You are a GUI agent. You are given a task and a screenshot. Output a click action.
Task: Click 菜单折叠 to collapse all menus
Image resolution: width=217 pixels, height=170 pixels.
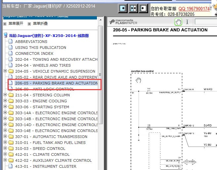tap(40, 23)
